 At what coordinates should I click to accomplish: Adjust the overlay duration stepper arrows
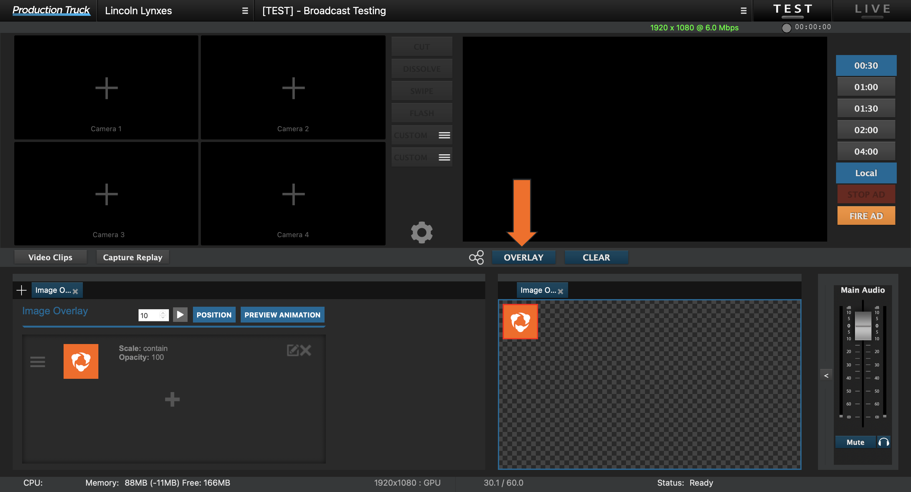163,315
